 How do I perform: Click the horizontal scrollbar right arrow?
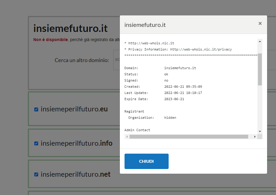(255, 137)
